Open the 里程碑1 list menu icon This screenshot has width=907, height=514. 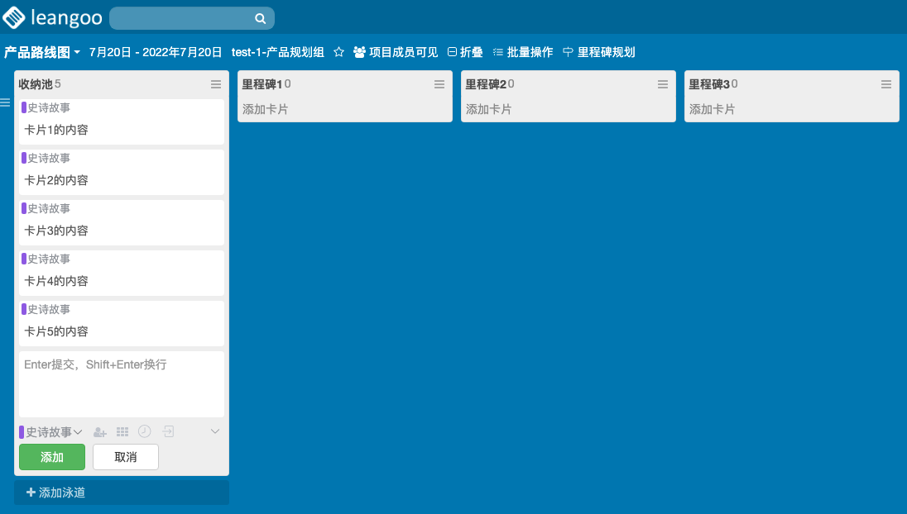(439, 84)
